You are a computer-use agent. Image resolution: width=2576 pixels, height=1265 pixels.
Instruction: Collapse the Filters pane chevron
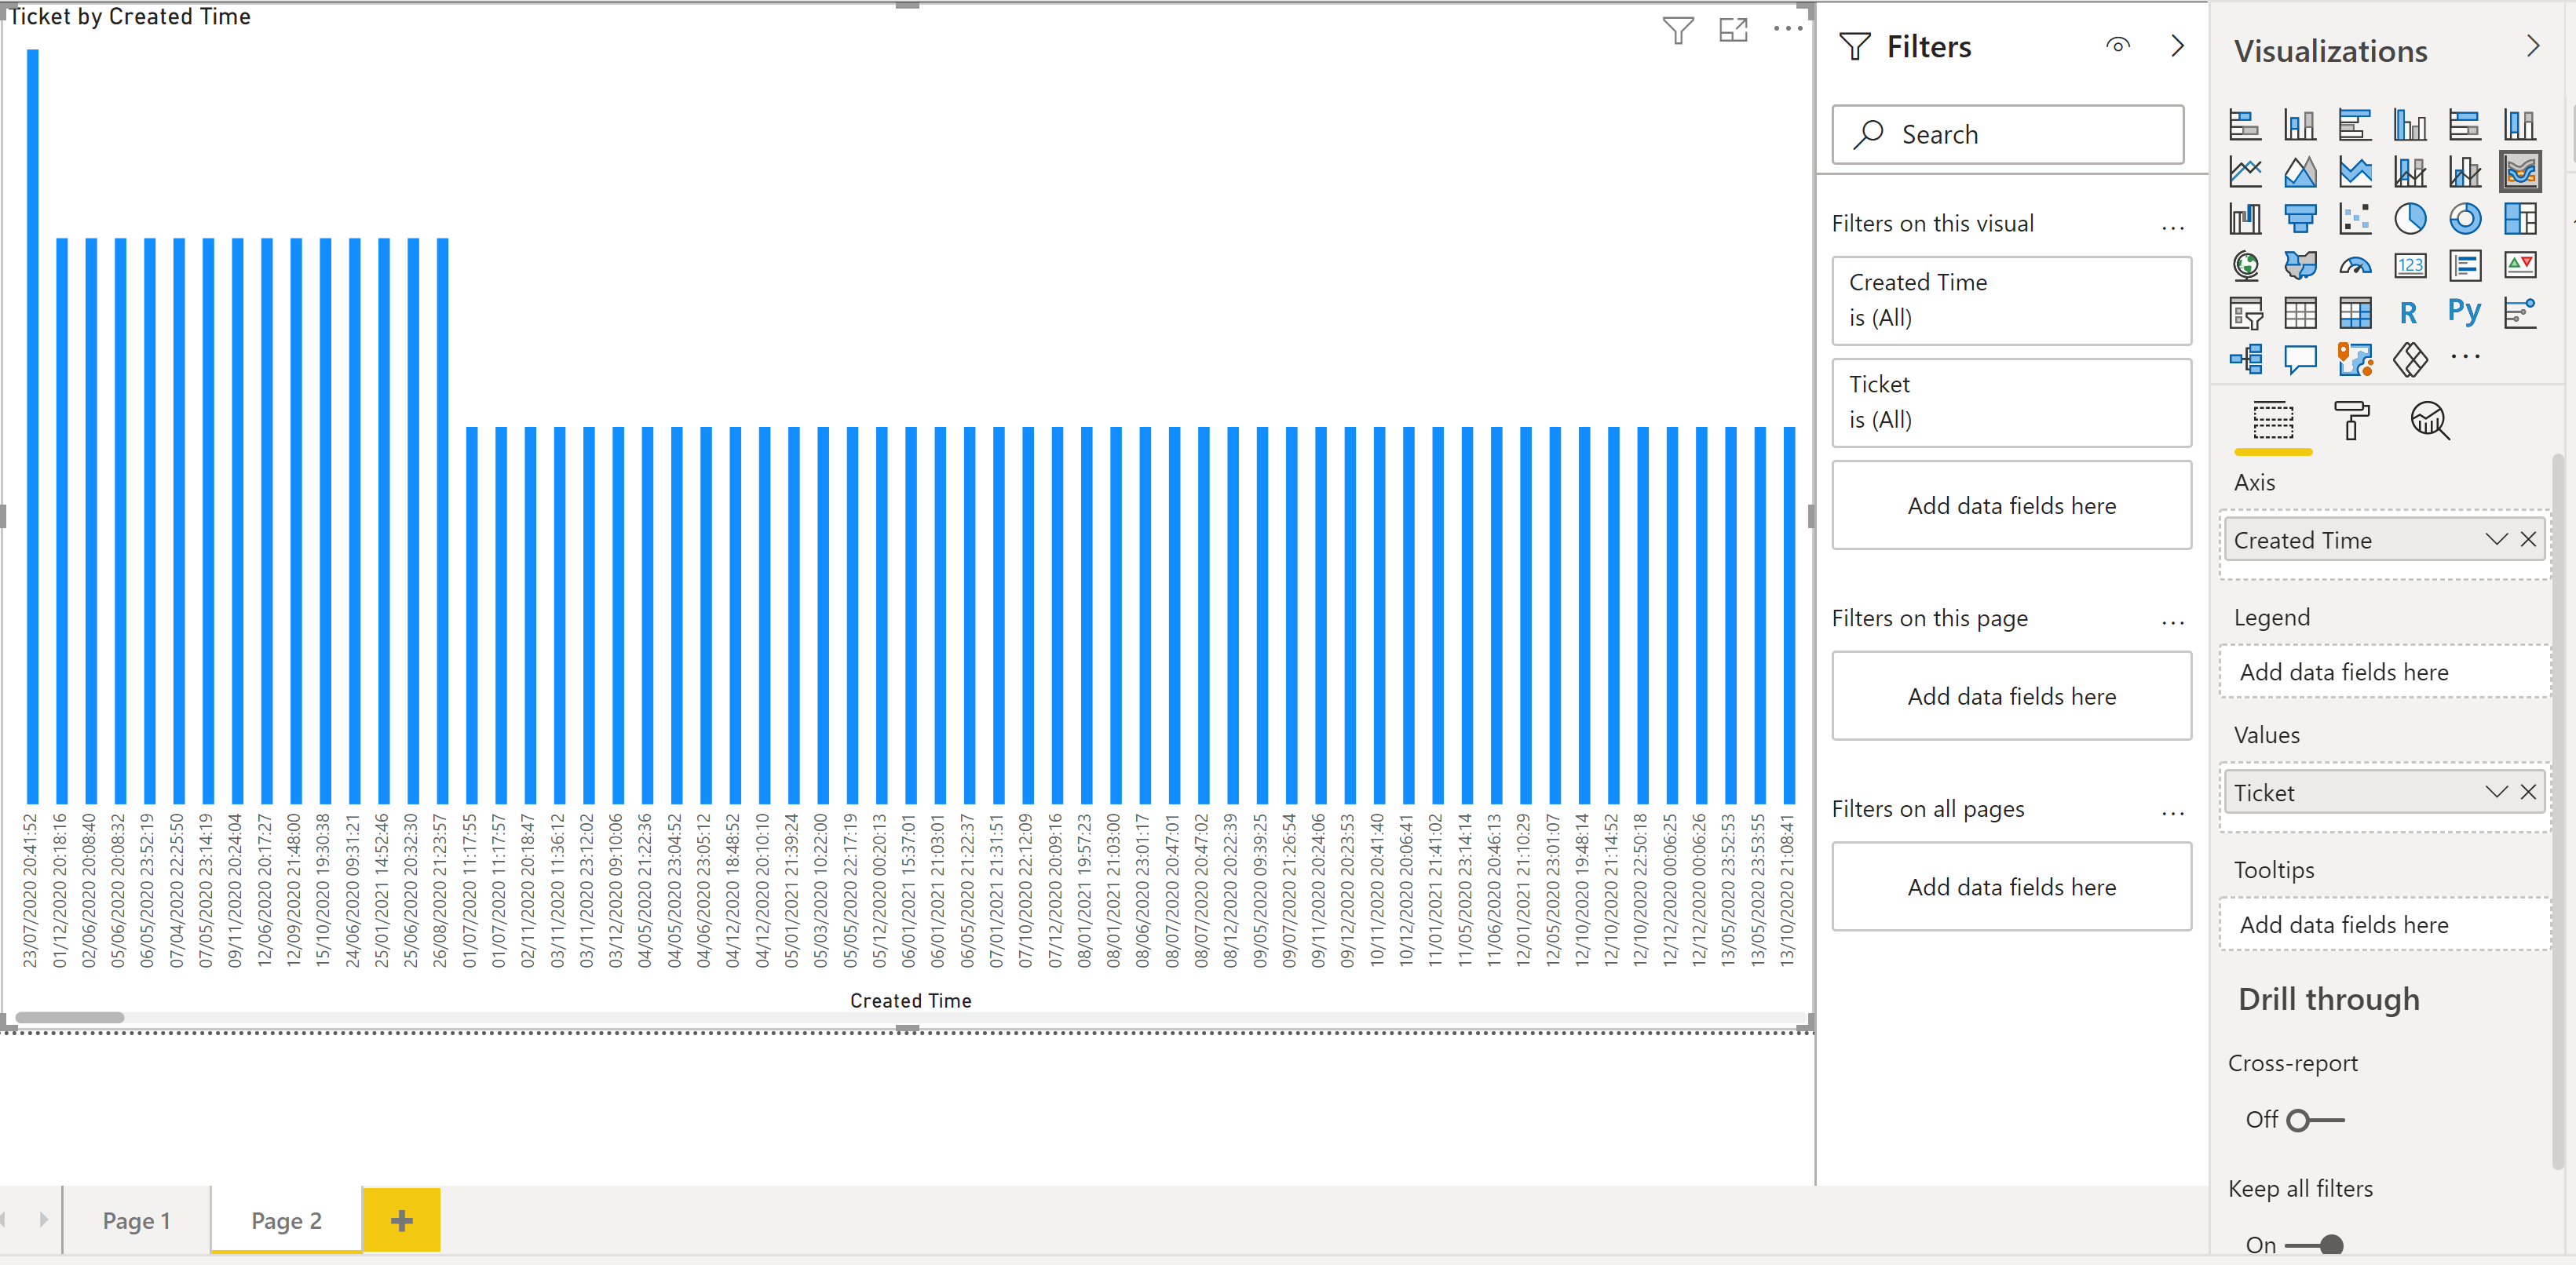click(x=2177, y=46)
